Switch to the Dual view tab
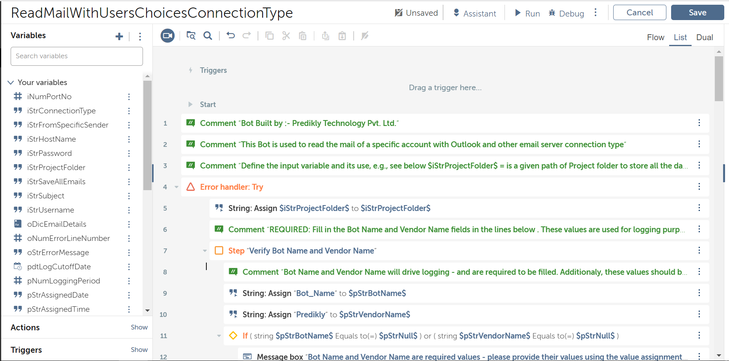The width and height of the screenshot is (729, 361). (704, 37)
